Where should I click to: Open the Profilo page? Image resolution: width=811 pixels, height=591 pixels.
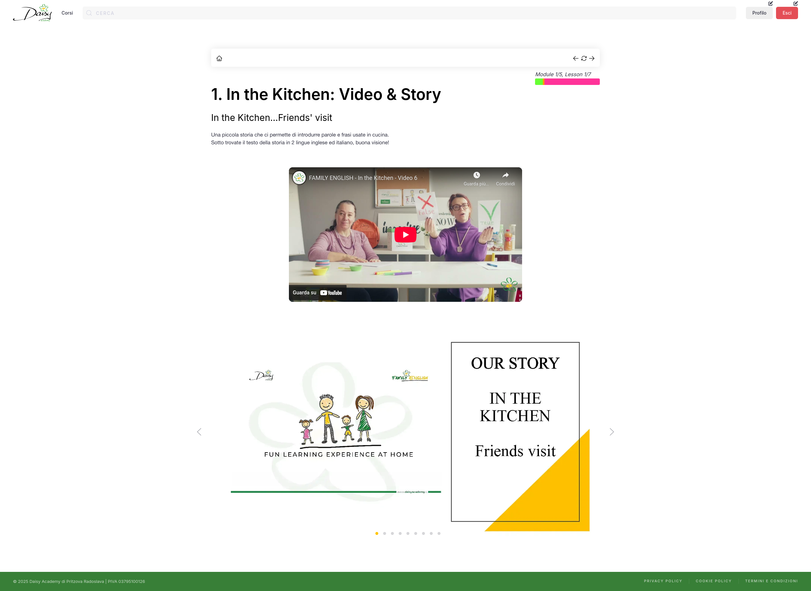coord(759,13)
